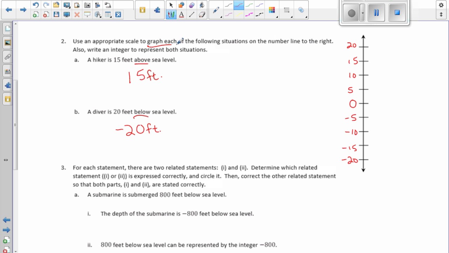Image resolution: width=449 pixels, height=253 pixels.
Task: Redo the last undone action
Action: point(46,5)
